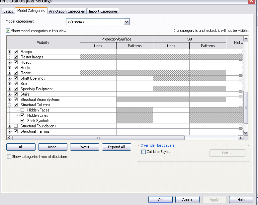This screenshot has height=205, width=258.
Task: Toggle Cut Line Styles checkbox
Action: [x=143, y=152]
